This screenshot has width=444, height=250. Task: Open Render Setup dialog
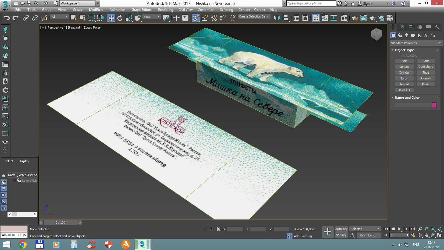[x=355, y=18]
